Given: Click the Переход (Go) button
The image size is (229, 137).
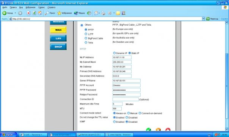Looking at the screenshot, I should [x=212, y=19].
